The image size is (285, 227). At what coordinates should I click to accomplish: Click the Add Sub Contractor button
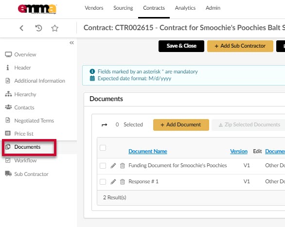(x=240, y=46)
